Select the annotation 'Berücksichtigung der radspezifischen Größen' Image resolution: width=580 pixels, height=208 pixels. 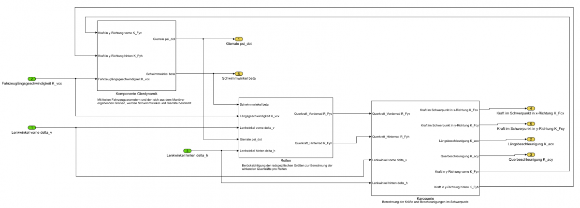[x=287, y=167]
